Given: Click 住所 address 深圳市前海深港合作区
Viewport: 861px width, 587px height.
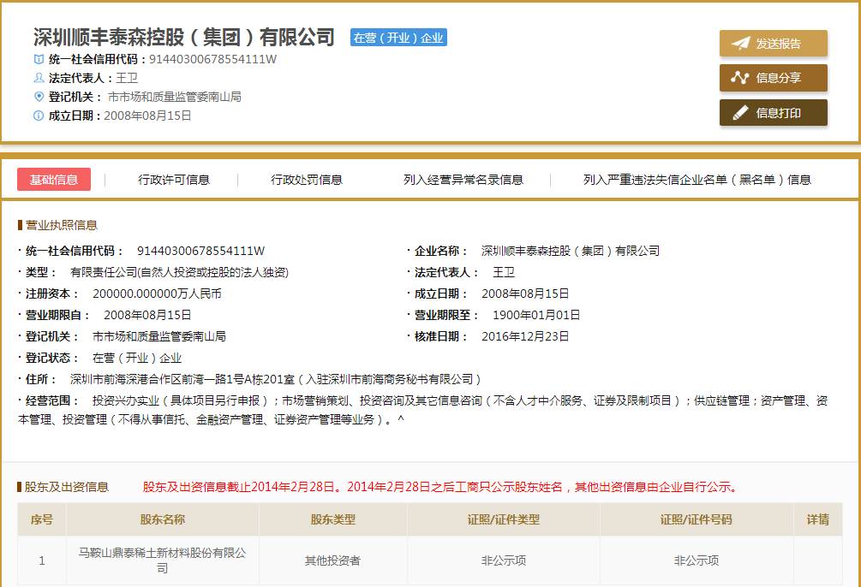Looking at the screenshot, I should [276, 379].
